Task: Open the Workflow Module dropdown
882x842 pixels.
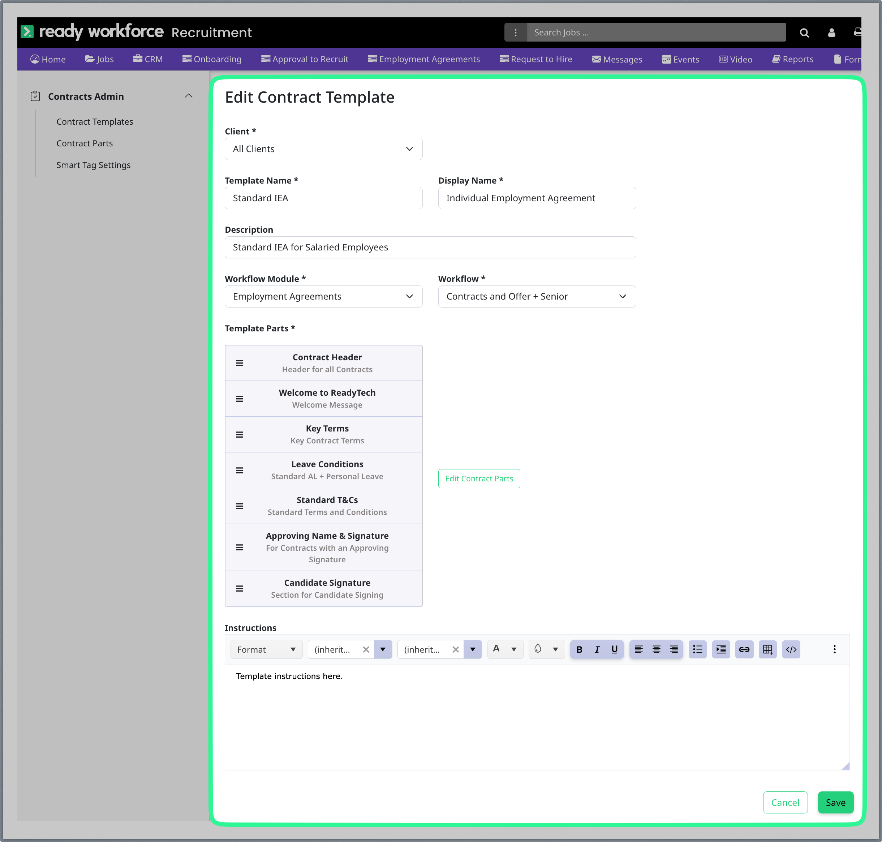Action: [323, 296]
